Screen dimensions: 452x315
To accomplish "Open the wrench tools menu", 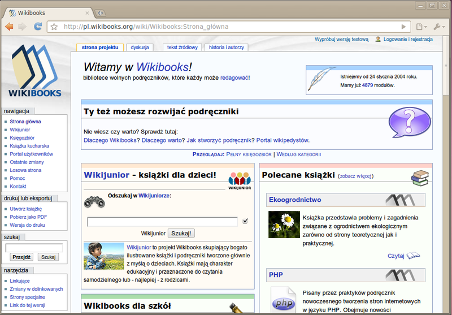I will point(440,27).
